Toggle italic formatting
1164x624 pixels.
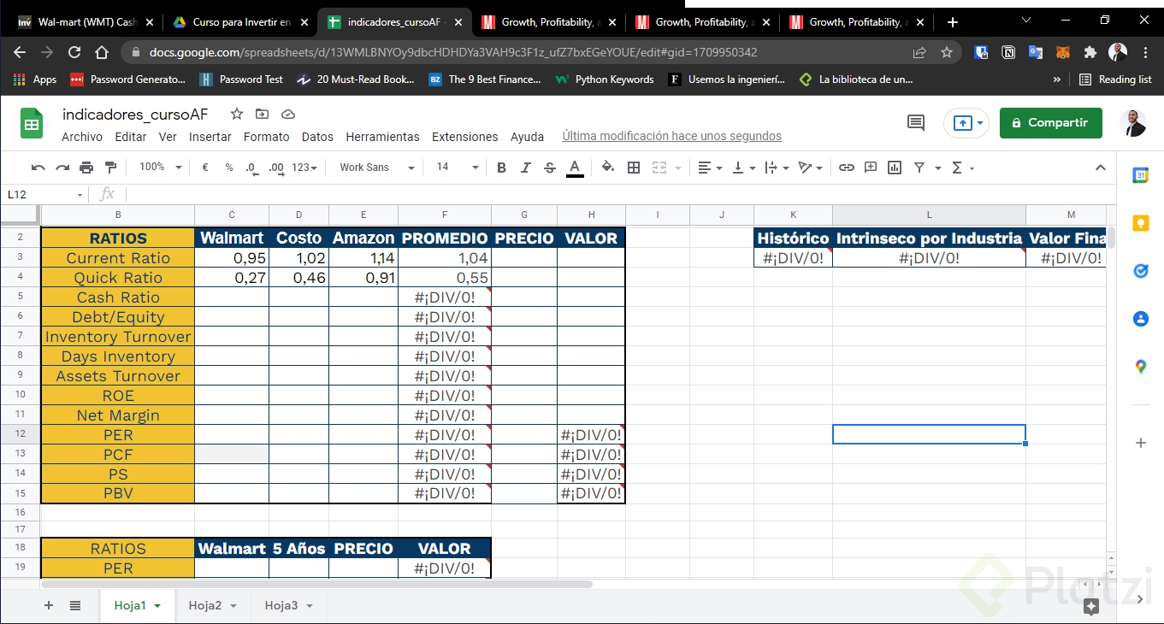525,168
